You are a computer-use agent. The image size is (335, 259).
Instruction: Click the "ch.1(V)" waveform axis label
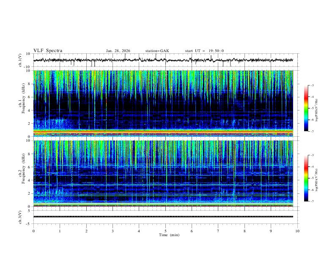click(20, 60)
